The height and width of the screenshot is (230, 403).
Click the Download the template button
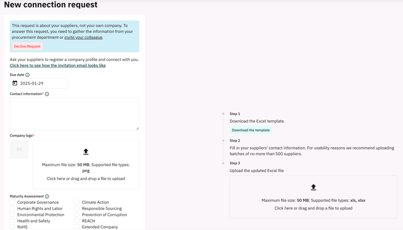(x=251, y=130)
